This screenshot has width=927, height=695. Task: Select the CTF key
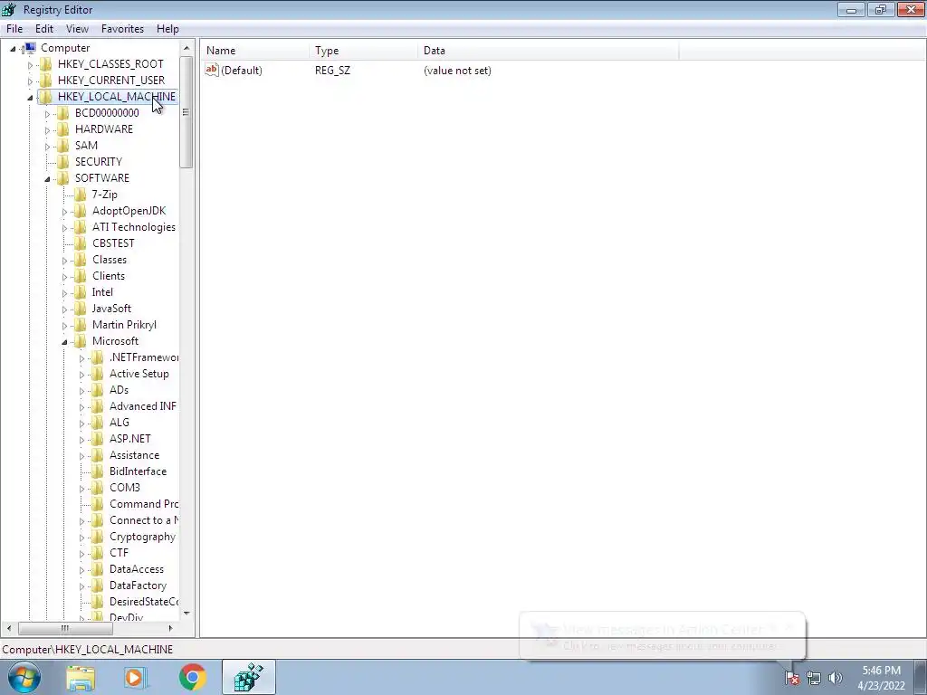(119, 553)
